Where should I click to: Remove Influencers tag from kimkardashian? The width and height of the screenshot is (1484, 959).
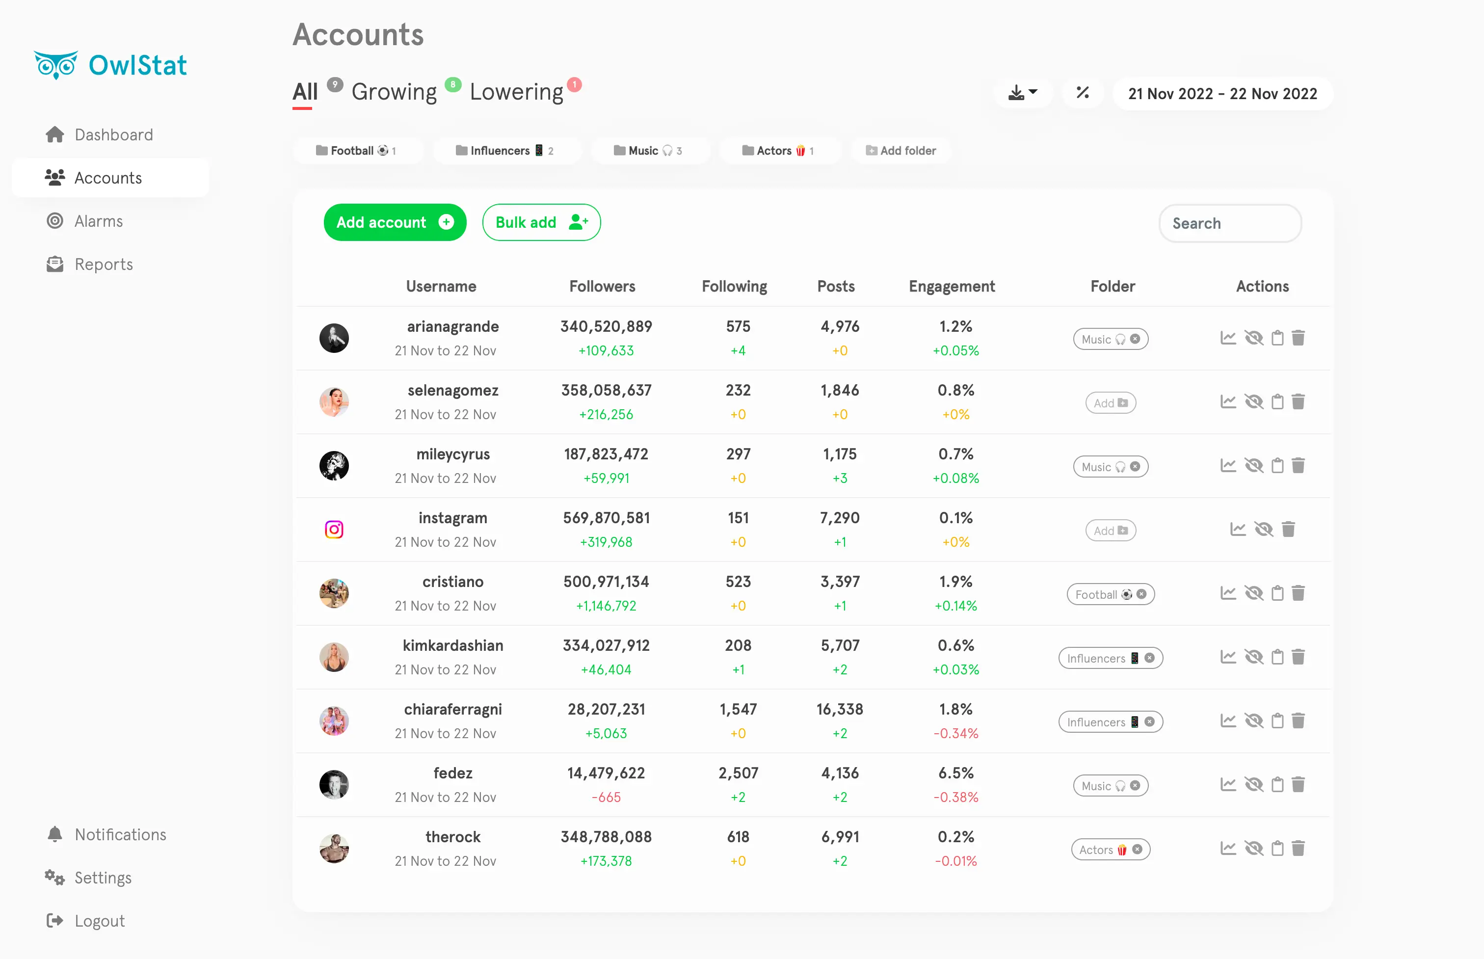tap(1149, 658)
